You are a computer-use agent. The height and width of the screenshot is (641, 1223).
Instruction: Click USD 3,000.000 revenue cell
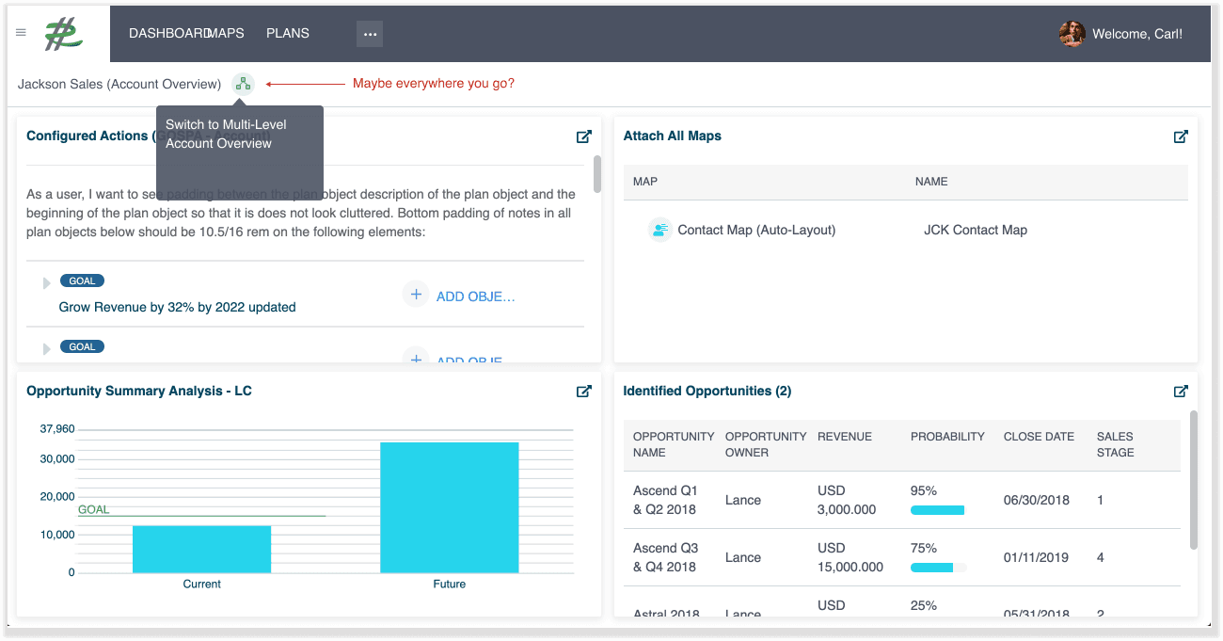[x=847, y=500]
